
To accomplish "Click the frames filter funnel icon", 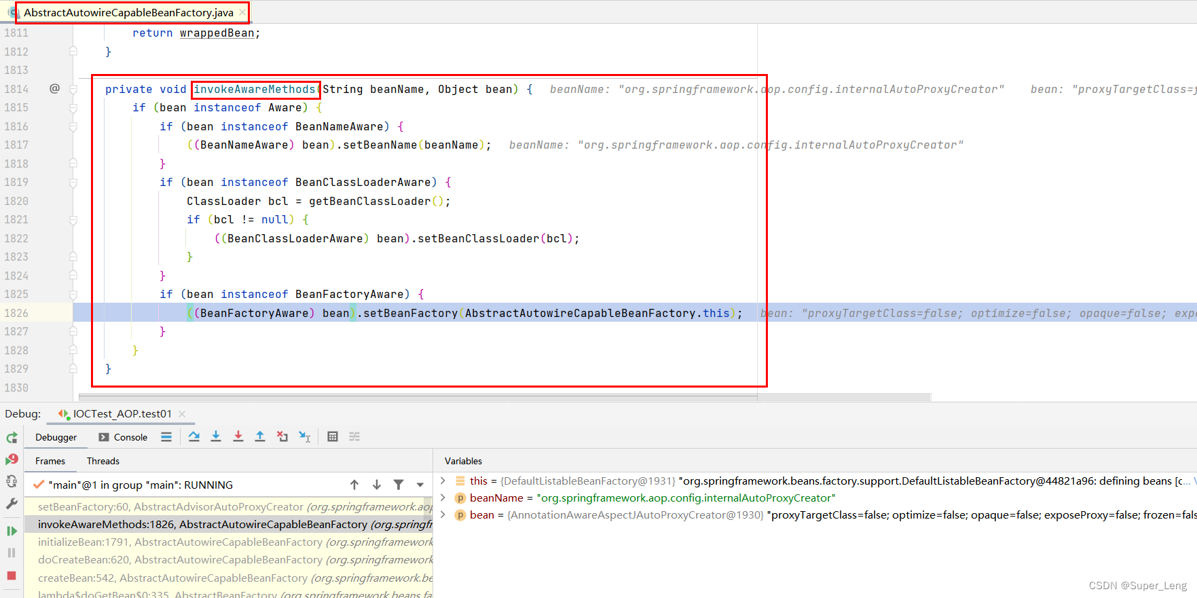I will point(399,485).
